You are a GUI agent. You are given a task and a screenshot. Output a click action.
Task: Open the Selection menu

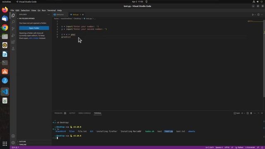click(25, 10)
